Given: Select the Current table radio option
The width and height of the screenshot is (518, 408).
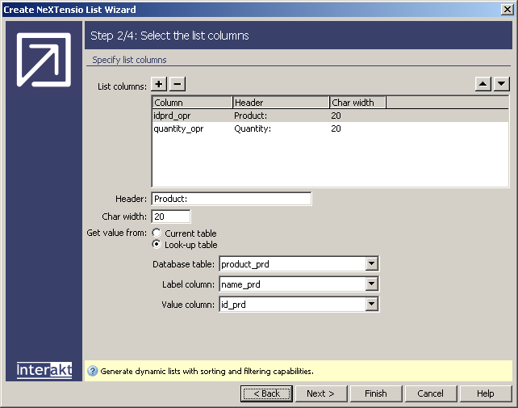Looking at the screenshot, I should pyautogui.click(x=157, y=233).
